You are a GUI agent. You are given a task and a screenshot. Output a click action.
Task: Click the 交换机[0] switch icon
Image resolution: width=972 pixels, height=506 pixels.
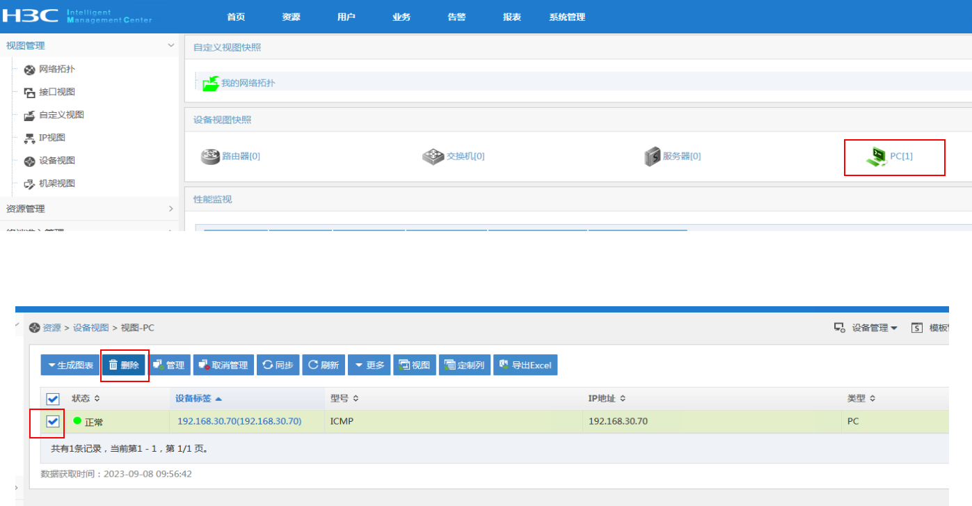pos(433,157)
